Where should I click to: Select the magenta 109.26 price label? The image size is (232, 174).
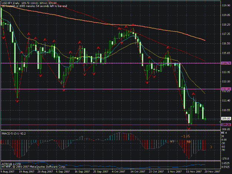[x=226, y=125]
